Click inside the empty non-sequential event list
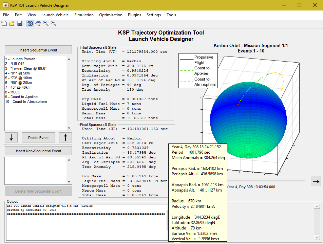This screenshot has width=323, height=244. point(36,171)
